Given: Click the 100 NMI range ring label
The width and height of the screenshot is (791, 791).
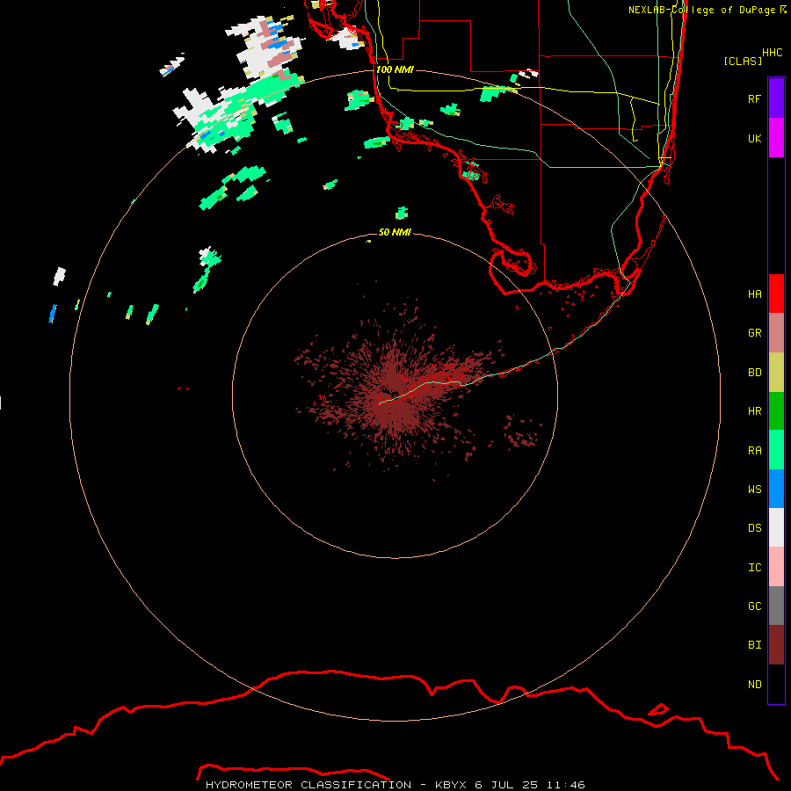Looking at the screenshot, I should click(395, 69).
